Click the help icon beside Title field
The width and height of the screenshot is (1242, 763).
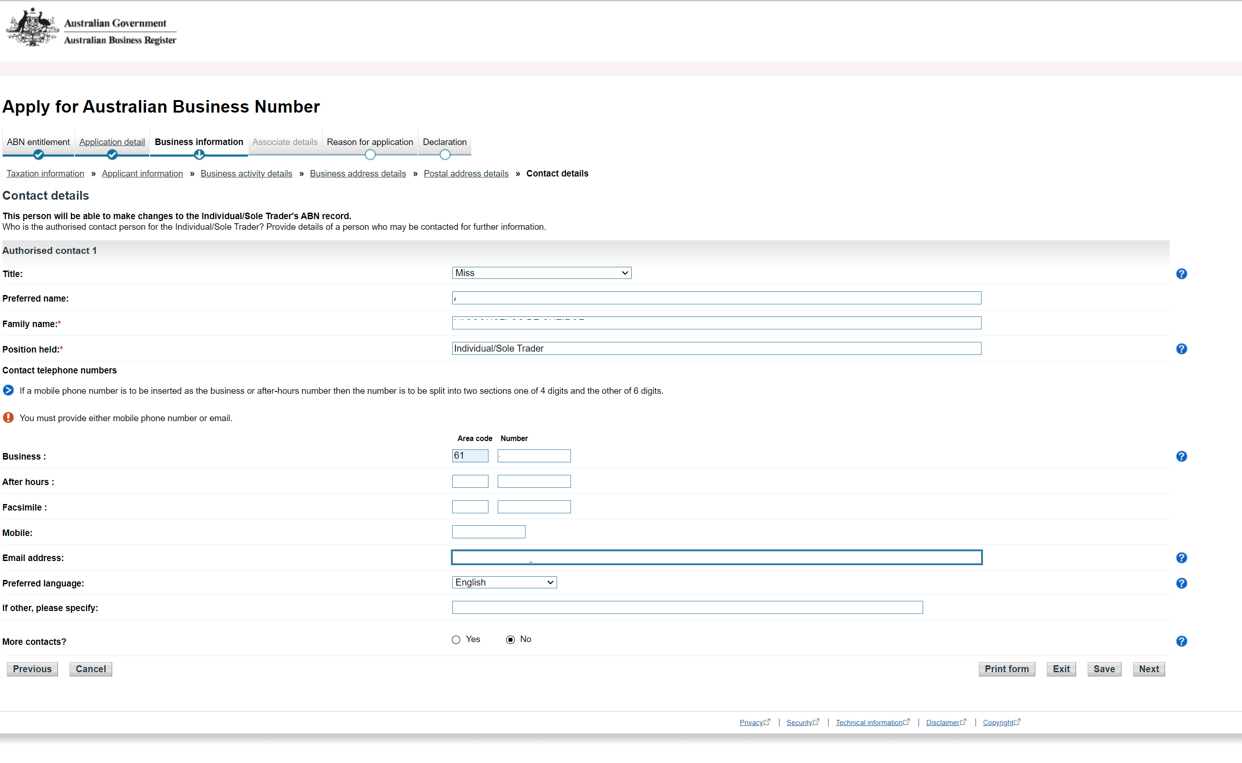pyautogui.click(x=1181, y=273)
